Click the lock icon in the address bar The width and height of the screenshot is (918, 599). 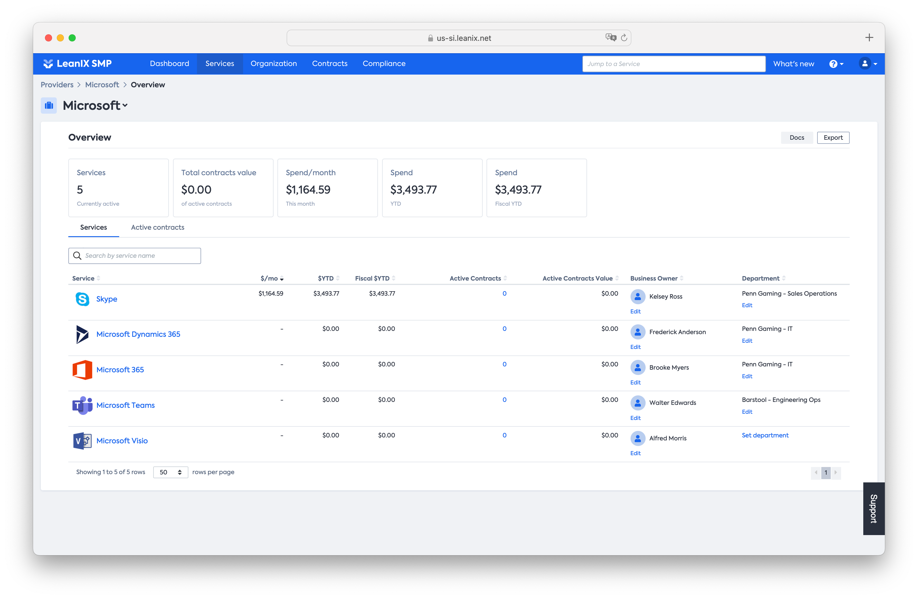click(430, 38)
